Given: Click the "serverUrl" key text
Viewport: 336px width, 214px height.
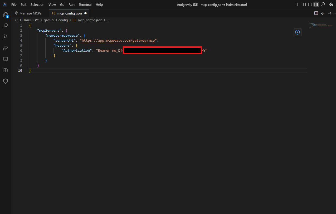Looking at the screenshot, I should pyautogui.click(x=64, y=40).
